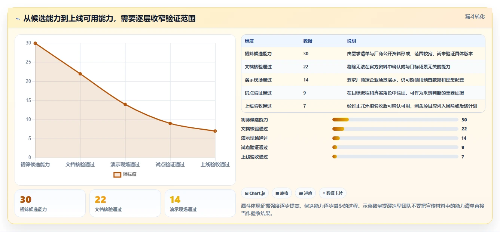Click the 演示现场通过 progress bar
Screen dimensions: 500x232
tap(395, 138)
